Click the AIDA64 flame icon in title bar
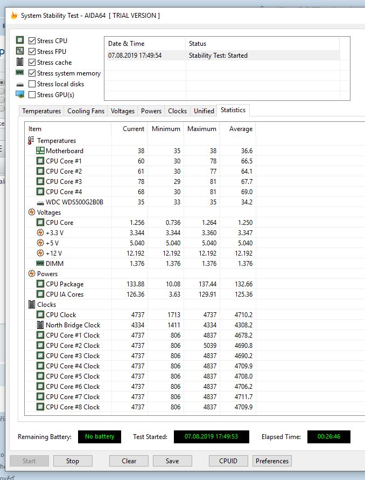The image size is (365, 480). [14, 15]
